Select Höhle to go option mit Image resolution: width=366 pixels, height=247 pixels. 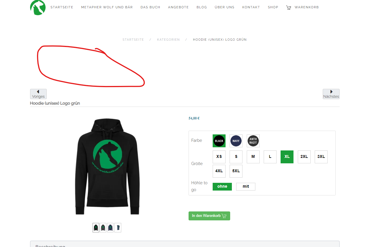[x=246, y=187]
